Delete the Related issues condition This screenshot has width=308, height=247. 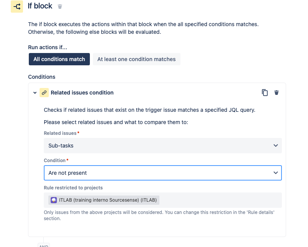pos(276,93)
